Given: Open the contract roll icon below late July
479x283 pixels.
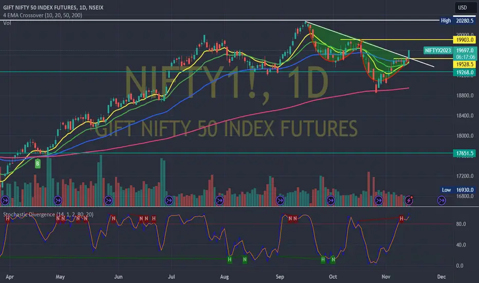Looking at the screenshot, I should (219, 200).
